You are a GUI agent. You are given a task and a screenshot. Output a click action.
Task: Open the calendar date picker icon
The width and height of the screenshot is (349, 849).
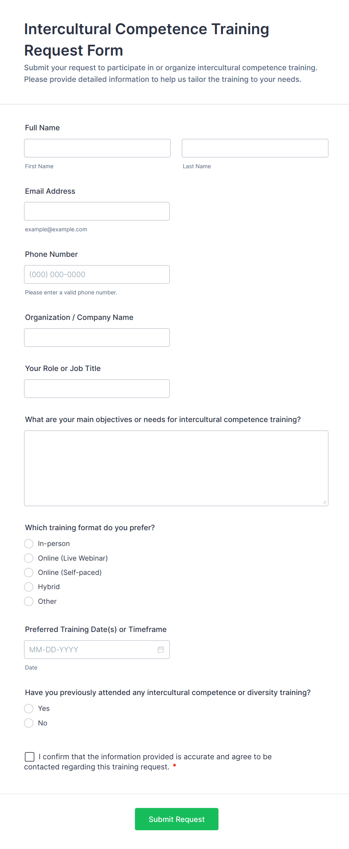[161, 649]
